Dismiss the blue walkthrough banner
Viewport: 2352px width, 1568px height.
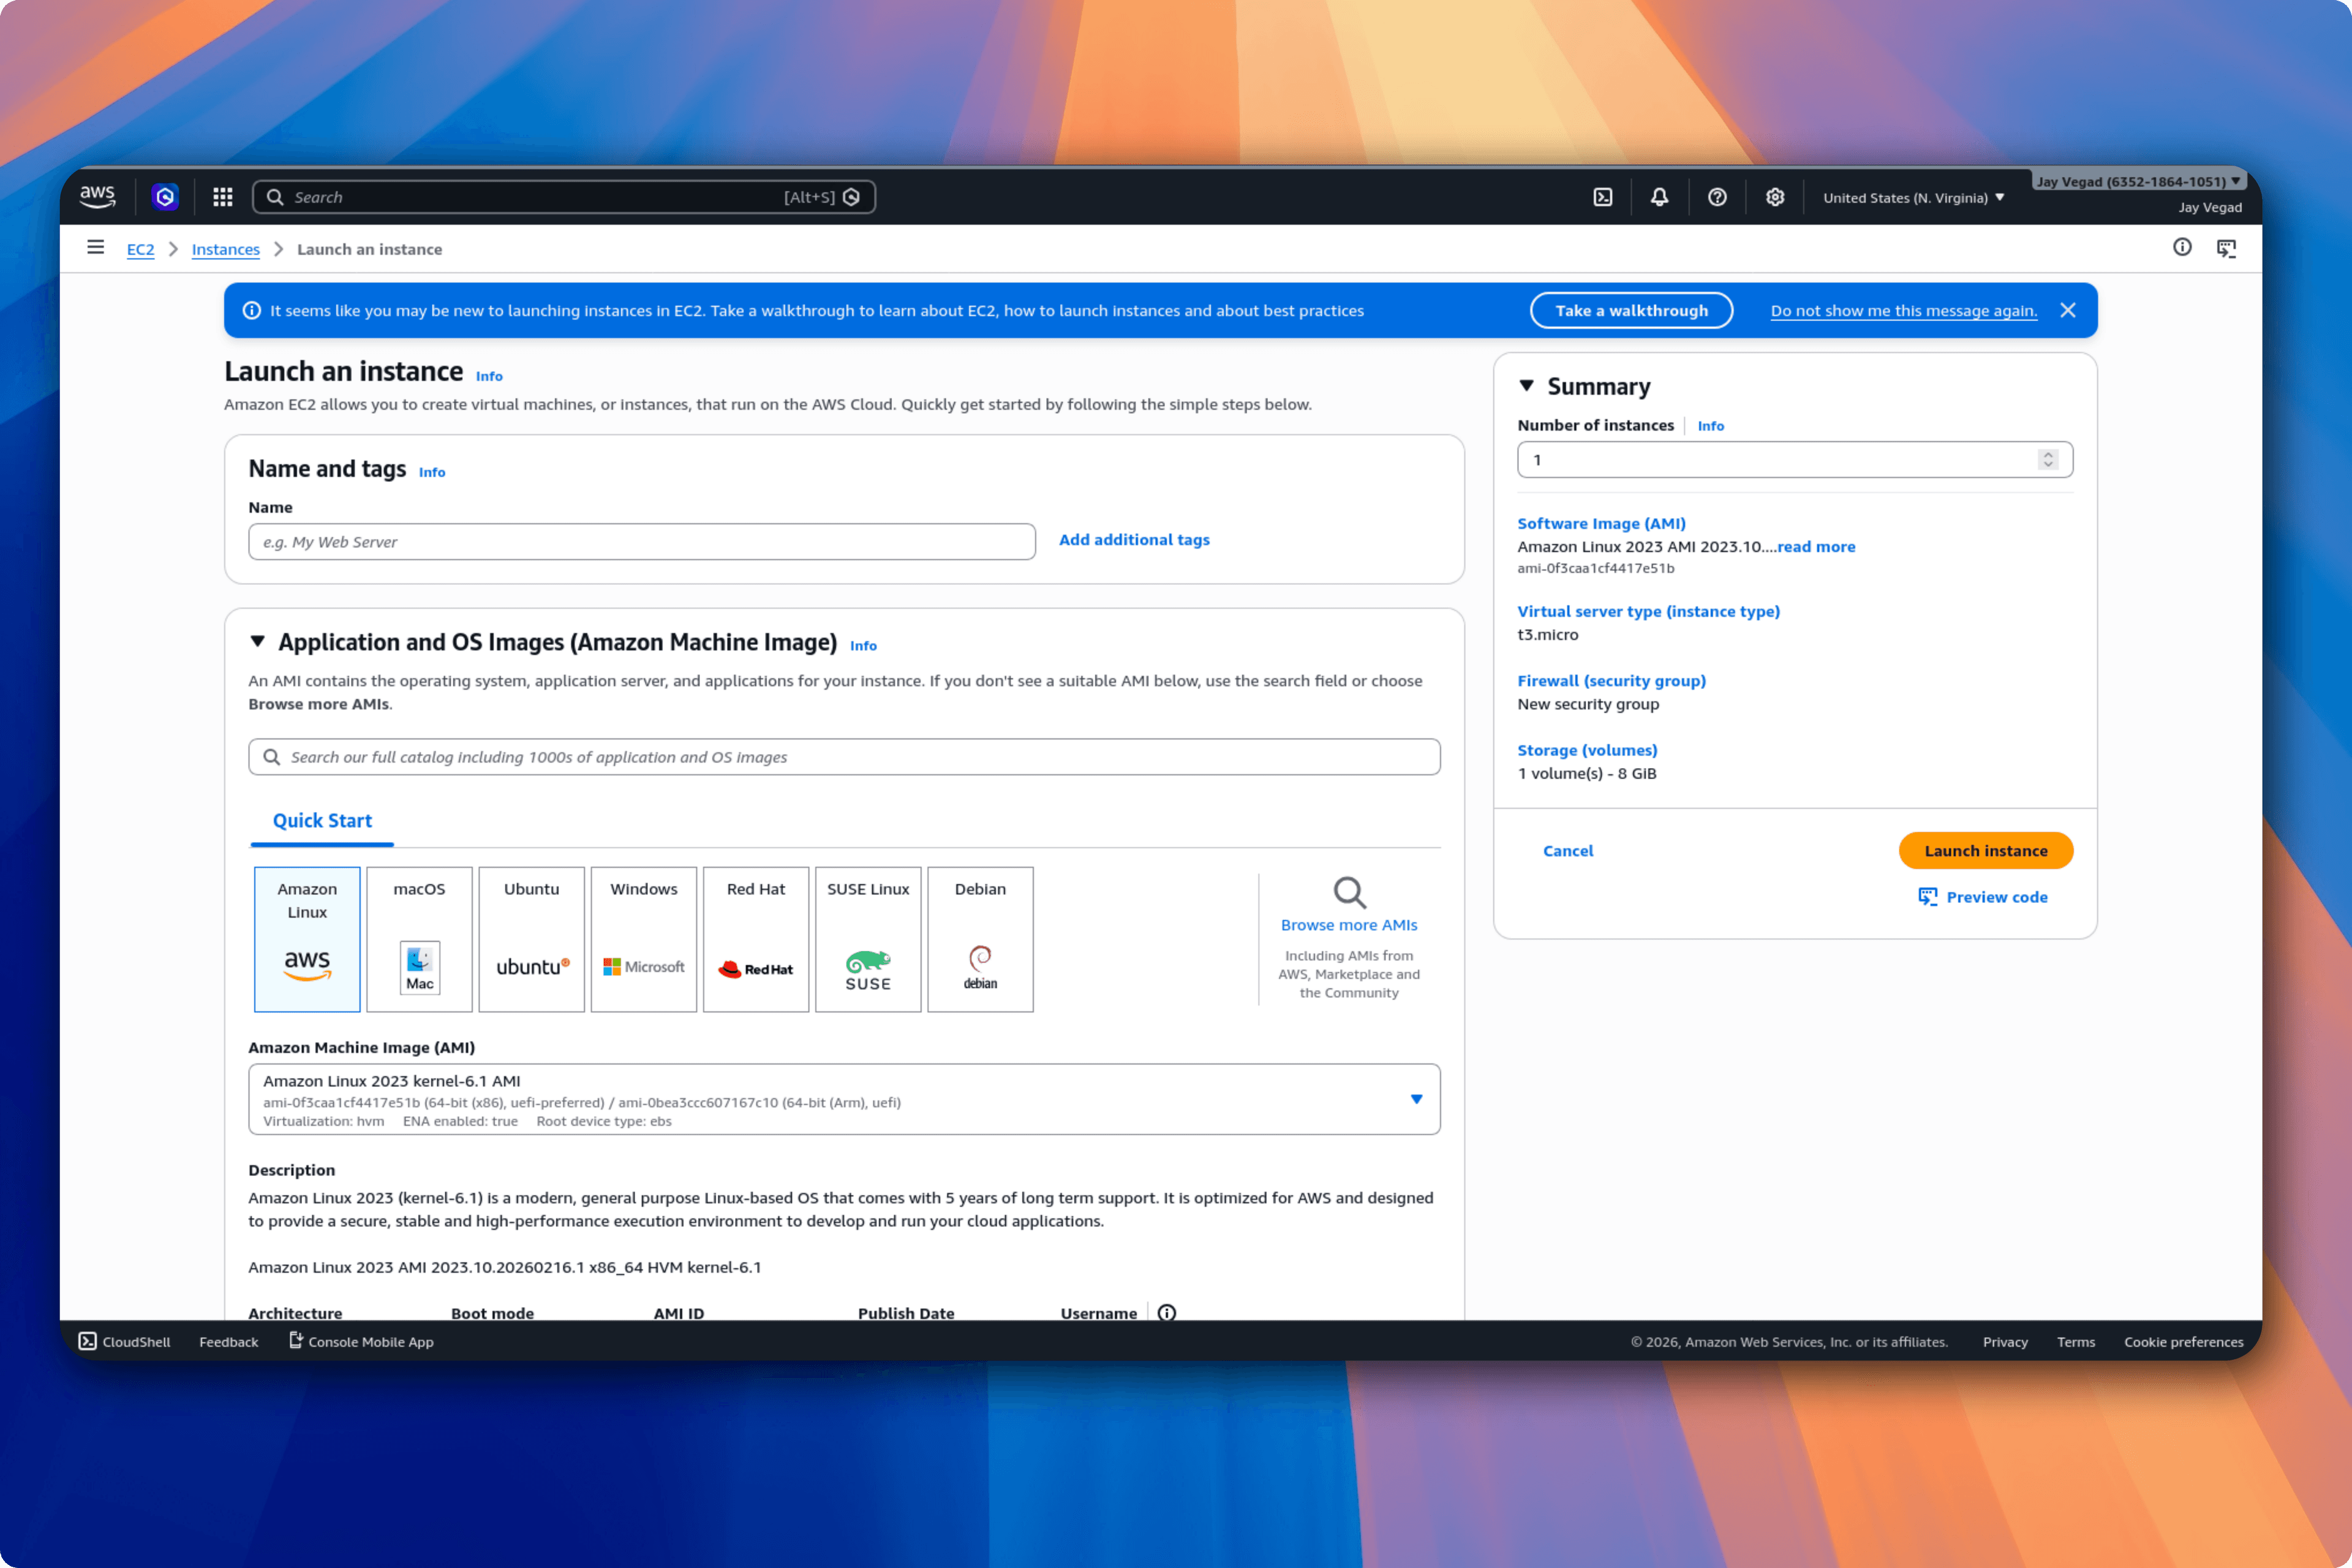[x=2068, y=311]
